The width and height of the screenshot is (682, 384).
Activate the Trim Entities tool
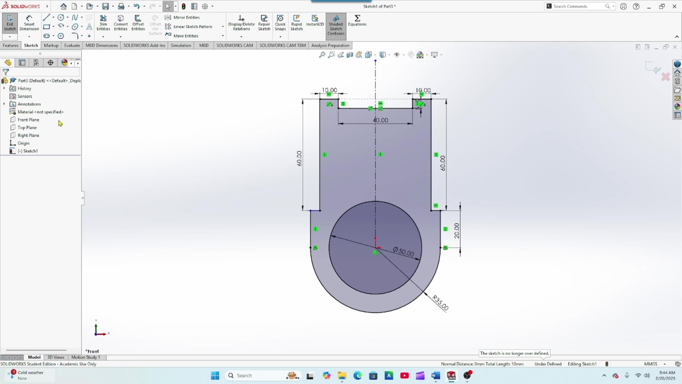pyautogui.click(x=103, y=22)
